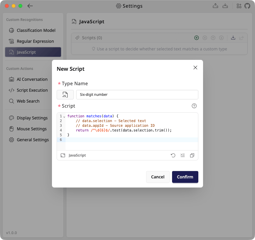Viewport: 255px width, 240px height.
Task: Click the delete script circle-x icon
Action: click(x=205, y=38)
